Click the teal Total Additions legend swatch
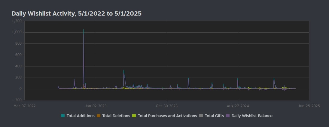329x127 pixels. pyautogui.click(x=63, y=116)
